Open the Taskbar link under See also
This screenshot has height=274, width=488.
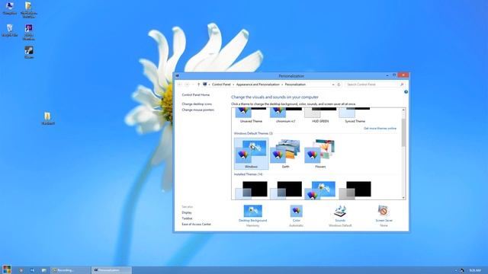click(x=187, y=218)
